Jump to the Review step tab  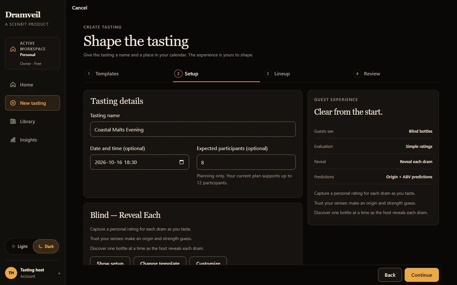(x=395, y=73)
